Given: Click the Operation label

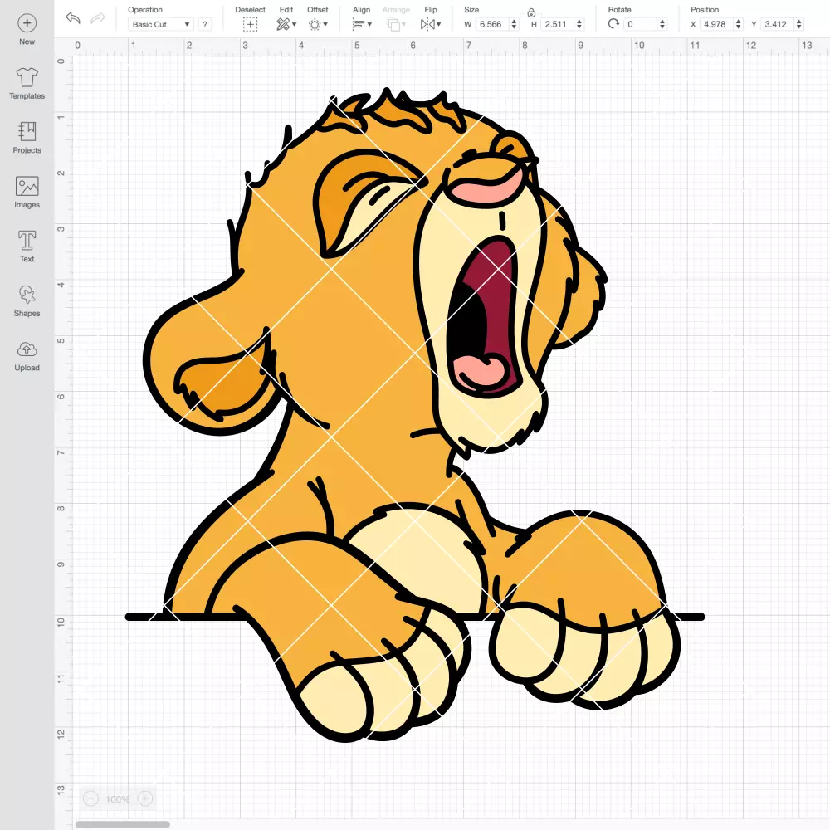Looking at the screenshot, I should pos(145,9).
